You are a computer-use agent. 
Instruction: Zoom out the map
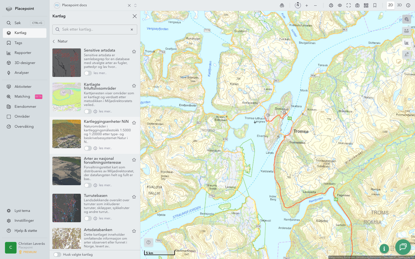click(315, 5)
